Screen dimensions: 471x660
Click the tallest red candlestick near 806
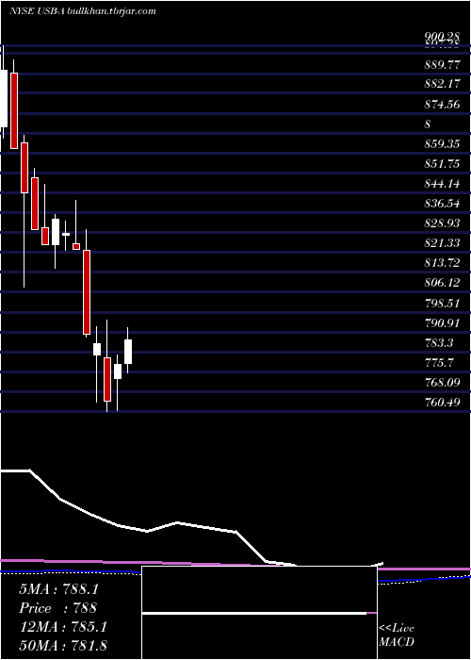point(87,292)
